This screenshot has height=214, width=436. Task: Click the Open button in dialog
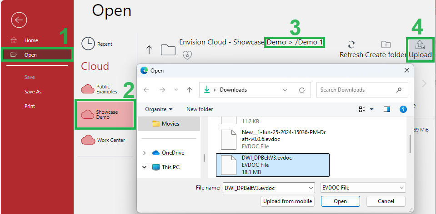(341, 201)
